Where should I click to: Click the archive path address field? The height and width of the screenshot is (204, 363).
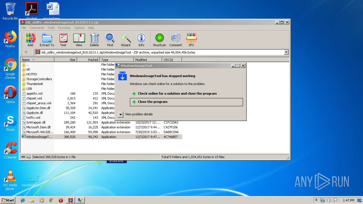pos(159,52)
